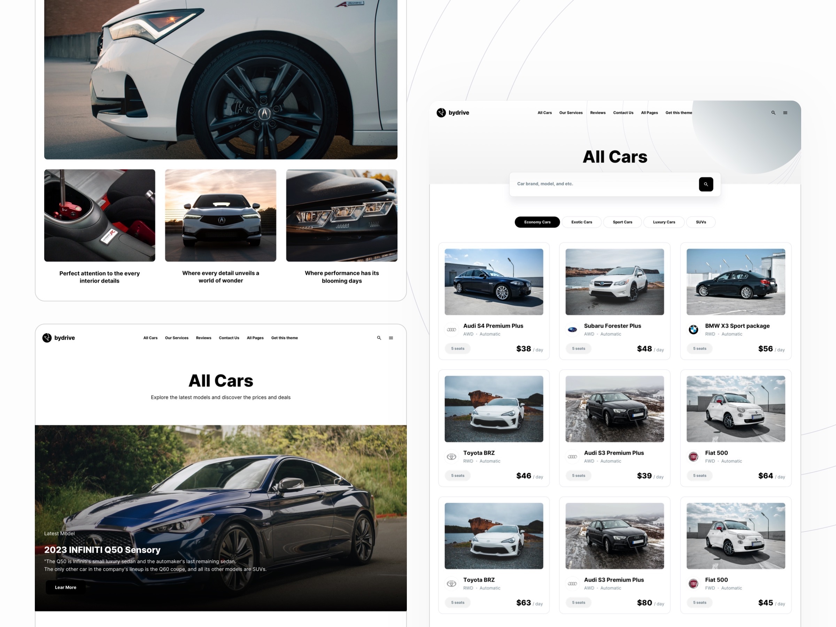The height and width of the screenshot is (627, 836).
Task: Click the Audi logo badge on S4 listing
Action: click(x=451, y=328)
